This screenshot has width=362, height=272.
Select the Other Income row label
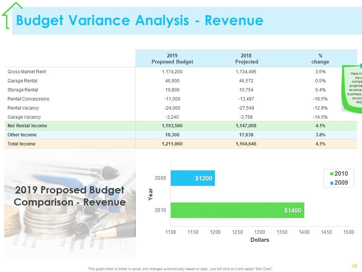coord(22,135)
